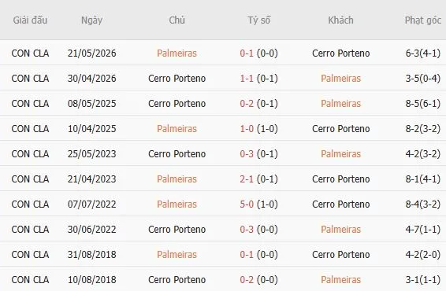Click the 0-1 score on 31/08/2018
The image size is (446, 291).
tap(247, 254)
